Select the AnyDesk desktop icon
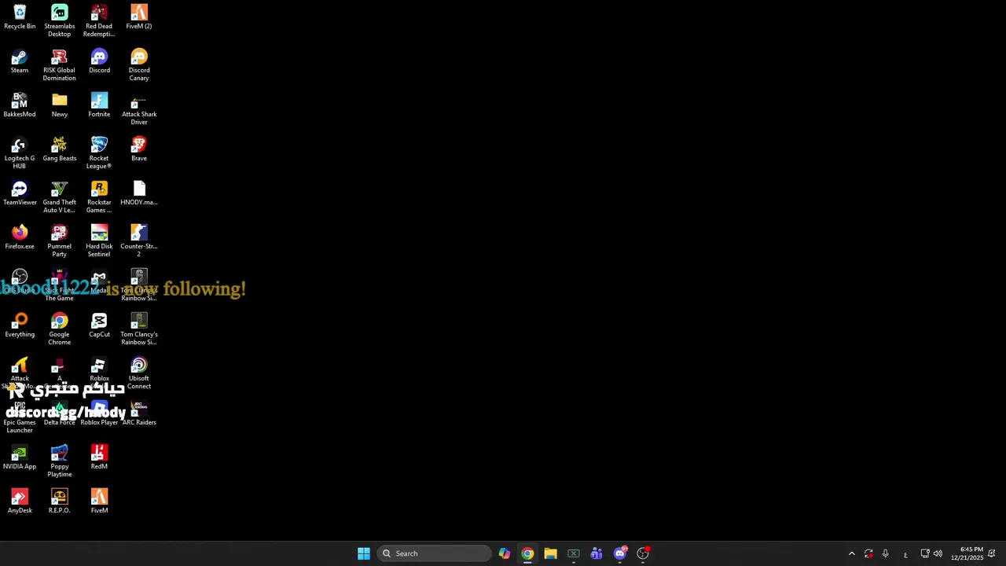 click(20, 502)
